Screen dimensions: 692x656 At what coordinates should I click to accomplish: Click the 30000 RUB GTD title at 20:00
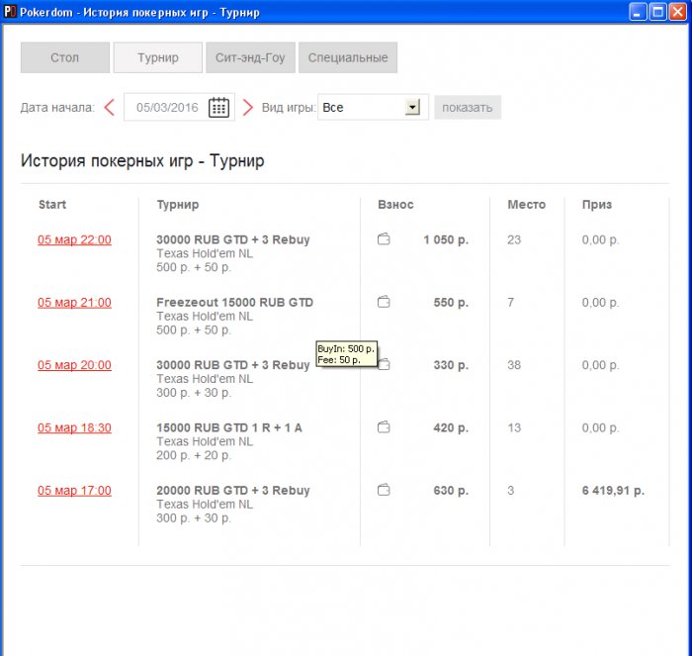(x=233, y=365)
